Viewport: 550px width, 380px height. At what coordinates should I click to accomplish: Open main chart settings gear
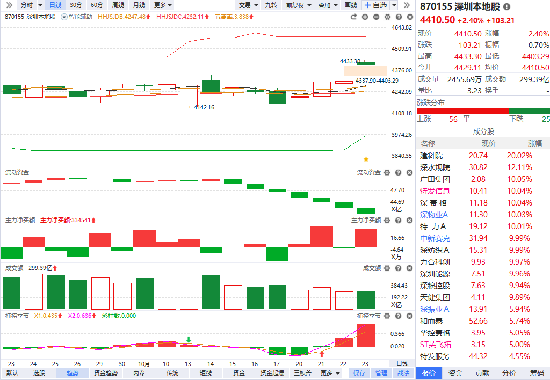point(387,17)
